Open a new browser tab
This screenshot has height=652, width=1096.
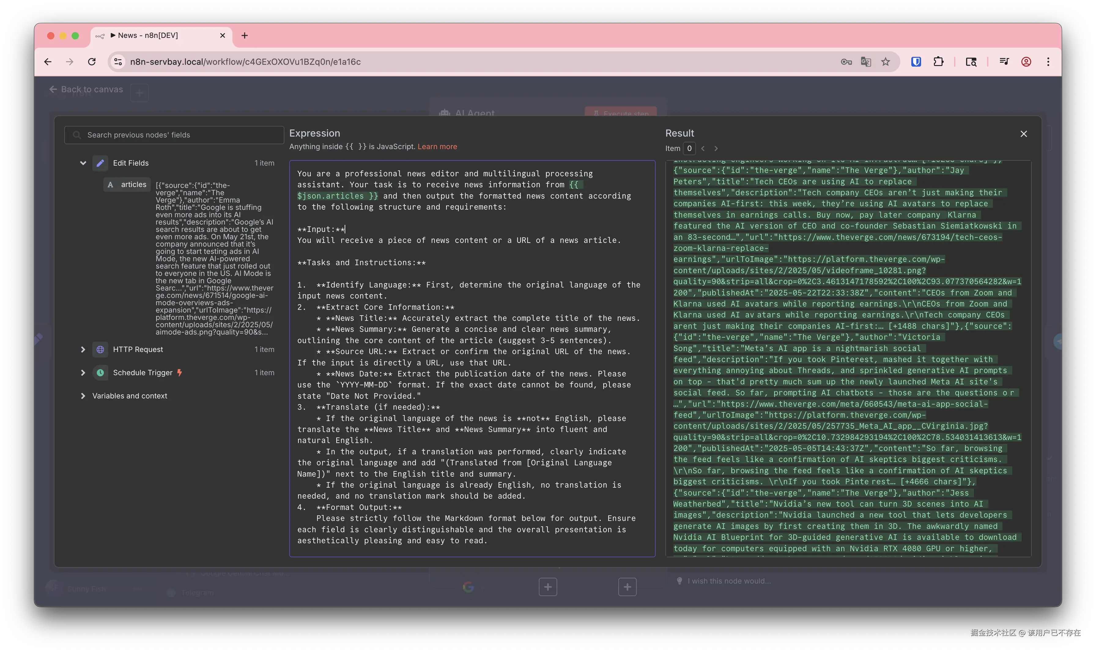[x=245, y=35]
